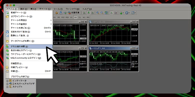Open the 挿入 (I) menu

click(x=33, y=9)
